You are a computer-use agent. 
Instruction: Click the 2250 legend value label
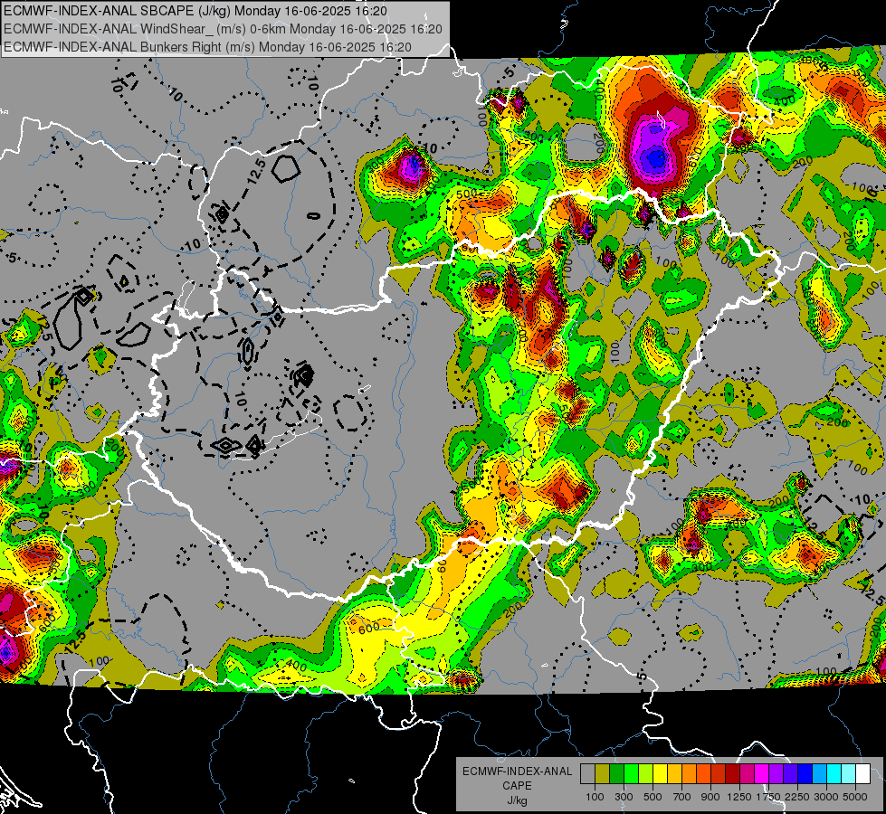tap(797, 797)
